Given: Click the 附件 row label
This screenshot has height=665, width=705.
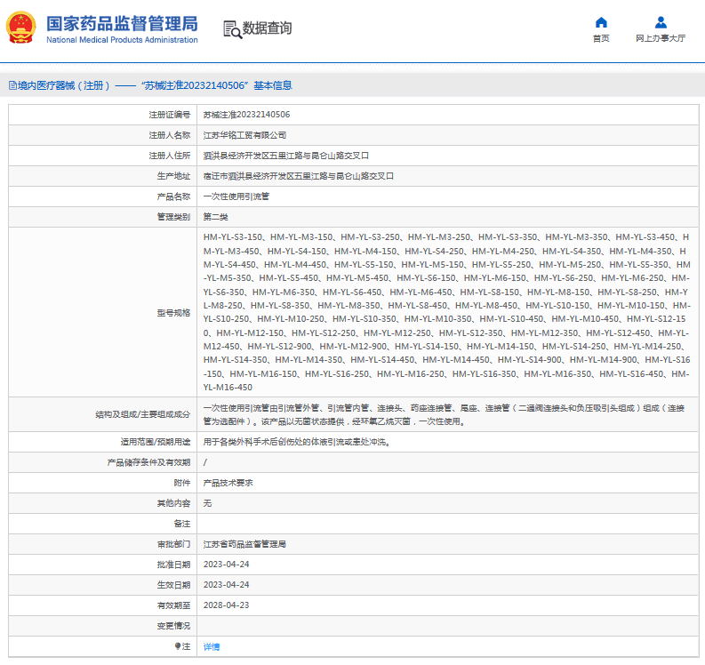Looking at the screenshot, I should point(182,483).
